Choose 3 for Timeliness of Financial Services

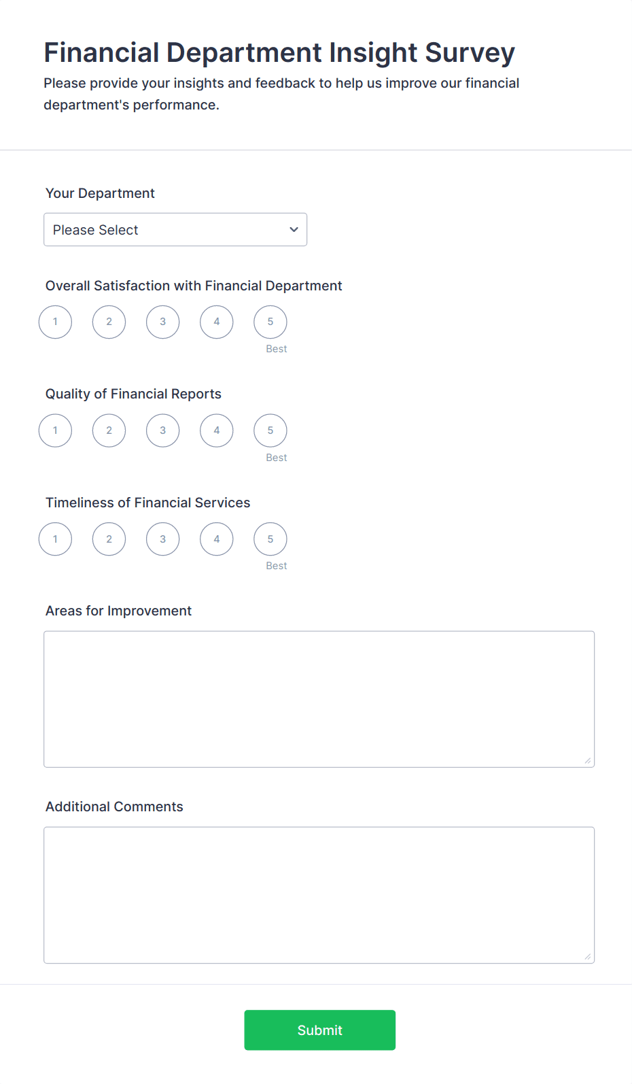coord(162,539)
